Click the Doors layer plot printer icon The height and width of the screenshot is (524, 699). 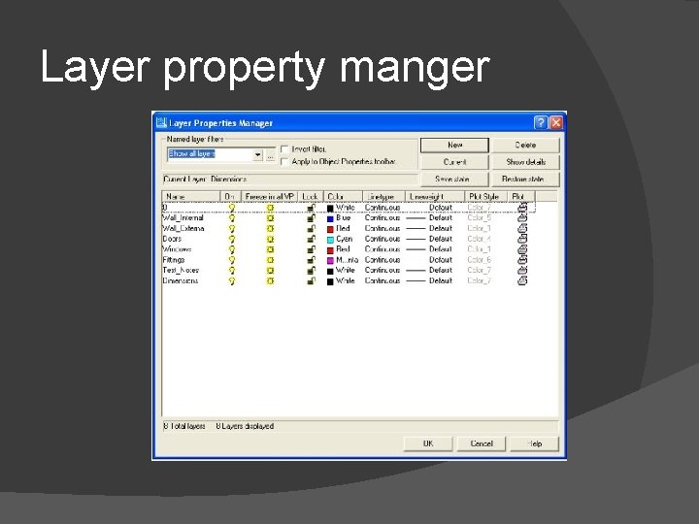click(x=522, y=240)
